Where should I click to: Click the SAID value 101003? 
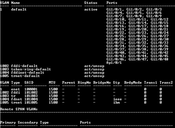(x=31, y=96)
